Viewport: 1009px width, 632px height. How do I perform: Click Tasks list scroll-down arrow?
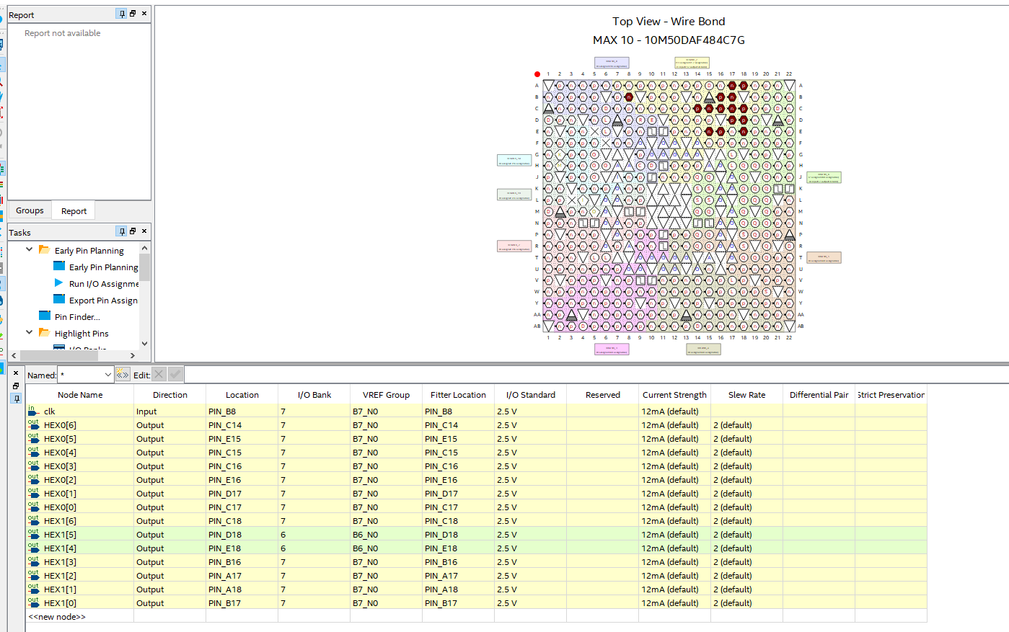point(145,344)
